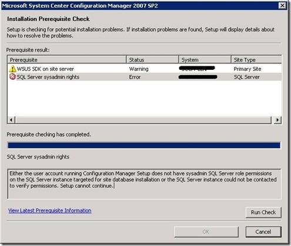
Task: Click the System column header
Action: (x=205, y=60)
